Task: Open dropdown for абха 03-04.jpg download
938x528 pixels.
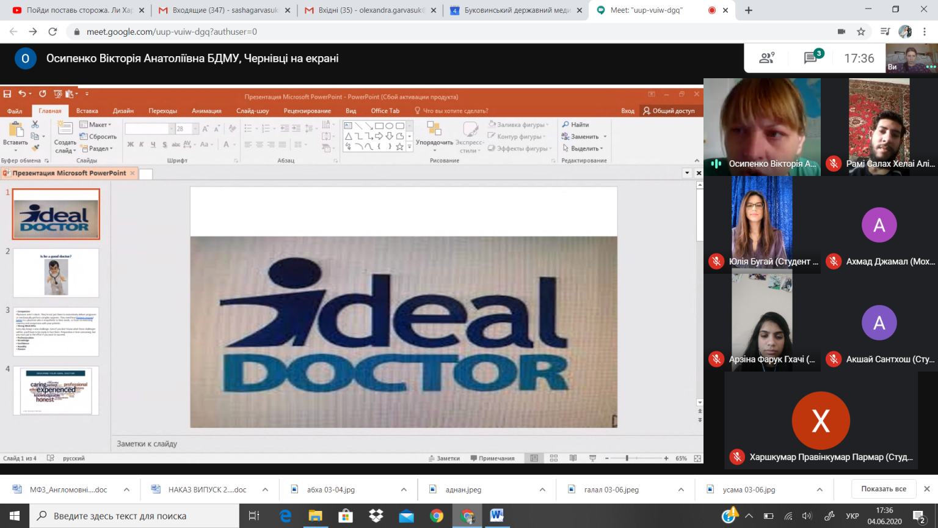Action: [x=404, y=490]
